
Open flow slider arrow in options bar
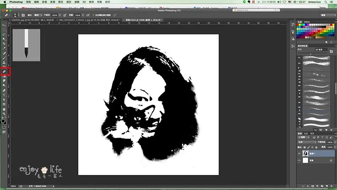tap(83, 15)
